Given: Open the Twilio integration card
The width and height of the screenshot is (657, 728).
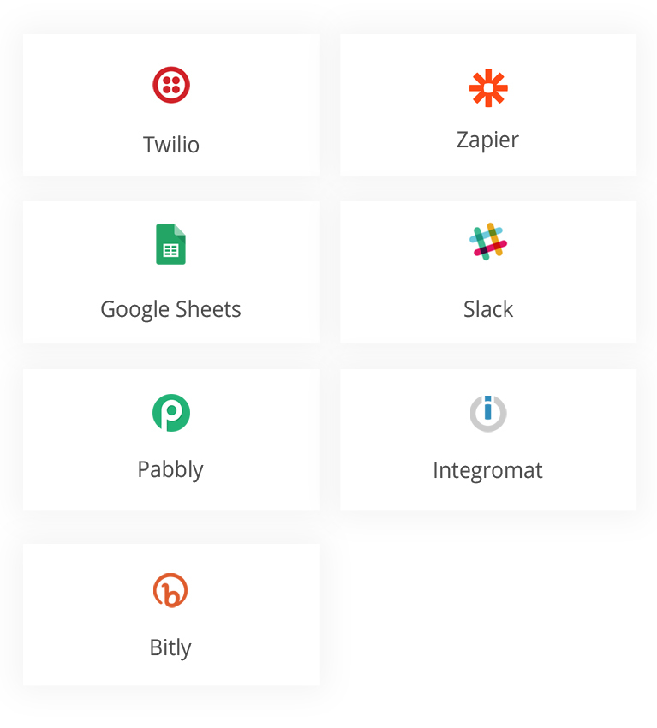Looking at the screenshot, I should pos(170,105).
